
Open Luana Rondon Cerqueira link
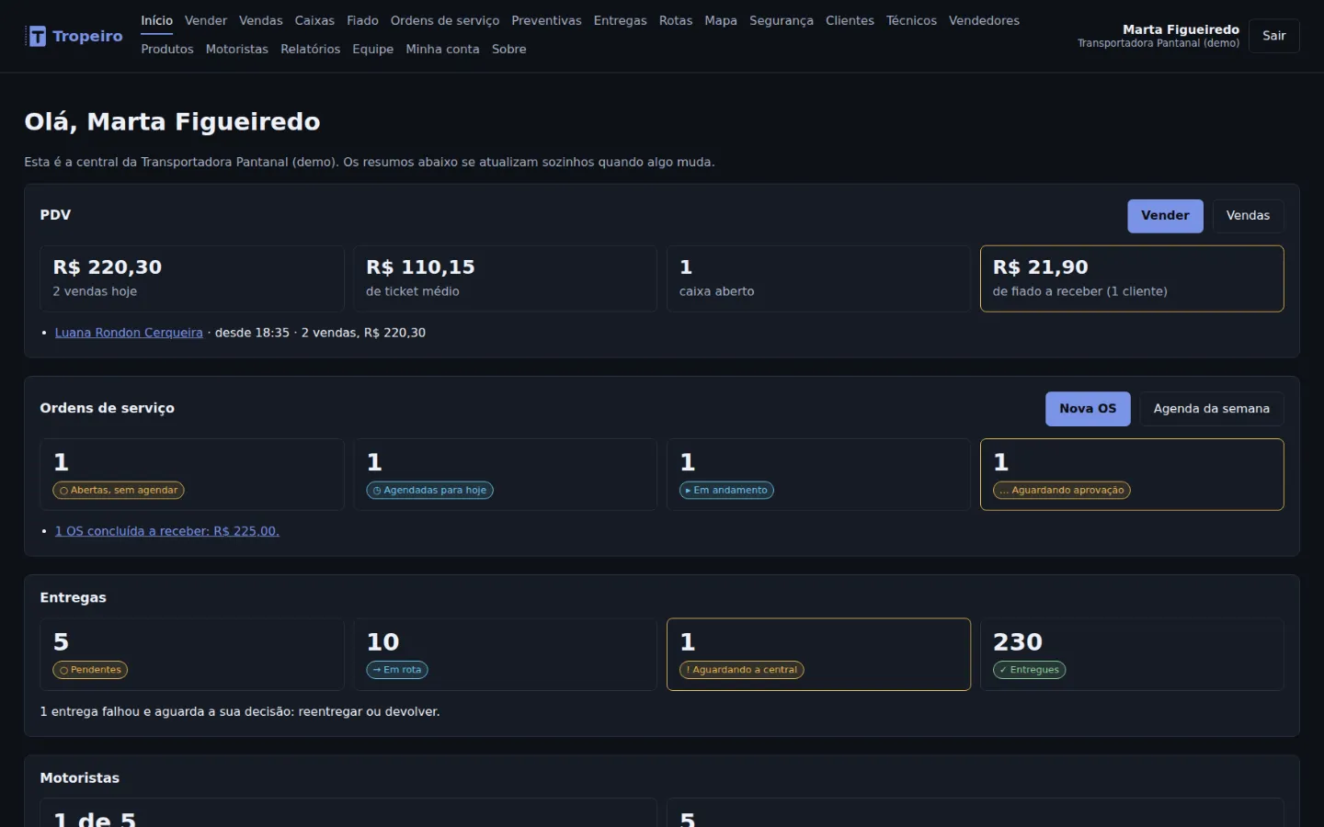(129, 333)
